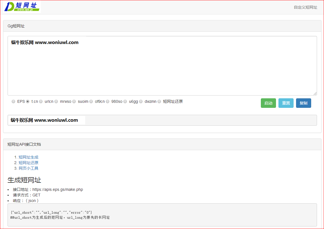Select the t.cn radio option
Screen dimensions: 324x229
coord(28,102)
